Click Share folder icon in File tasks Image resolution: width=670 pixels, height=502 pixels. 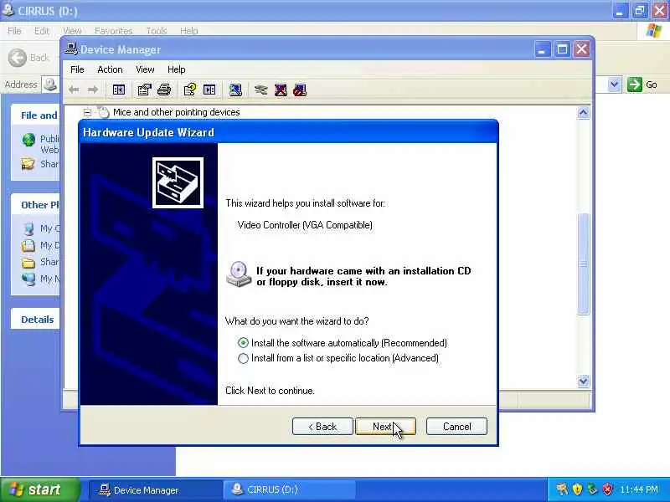[x=28, y=164]
